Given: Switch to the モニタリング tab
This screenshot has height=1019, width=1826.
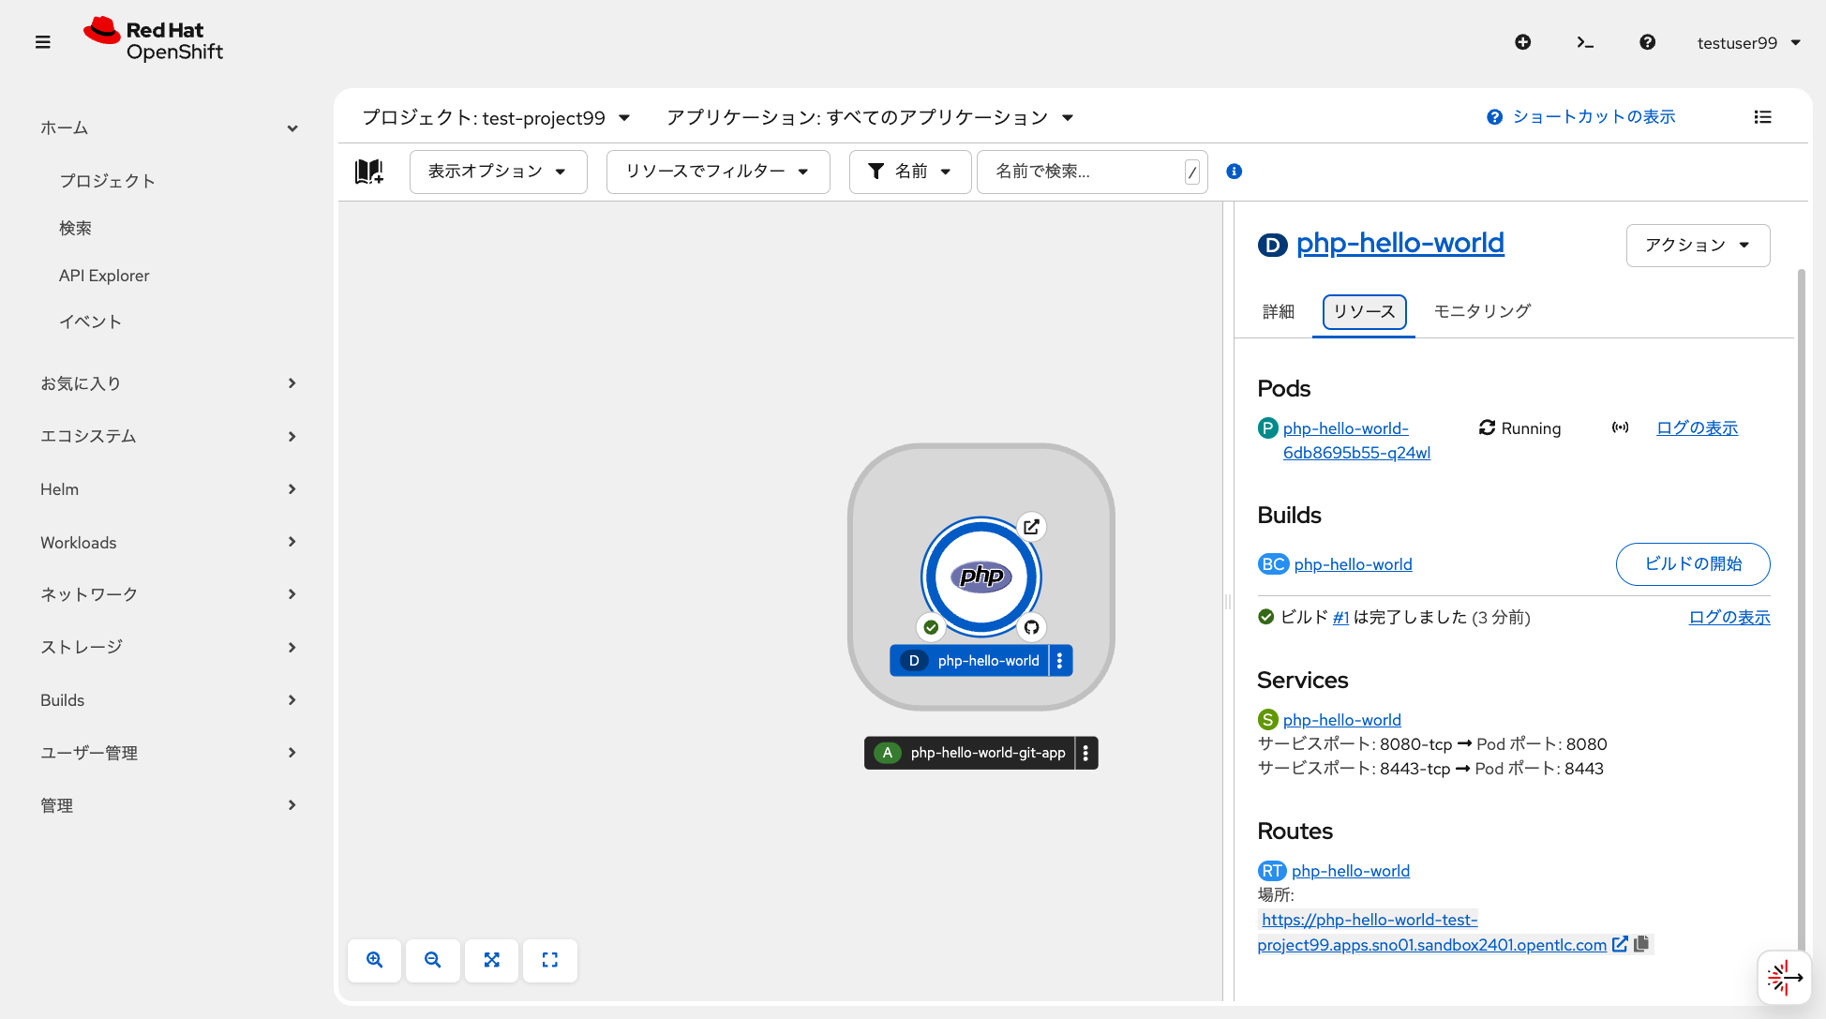Looking at the screenshot, I should click(1482, 311).
